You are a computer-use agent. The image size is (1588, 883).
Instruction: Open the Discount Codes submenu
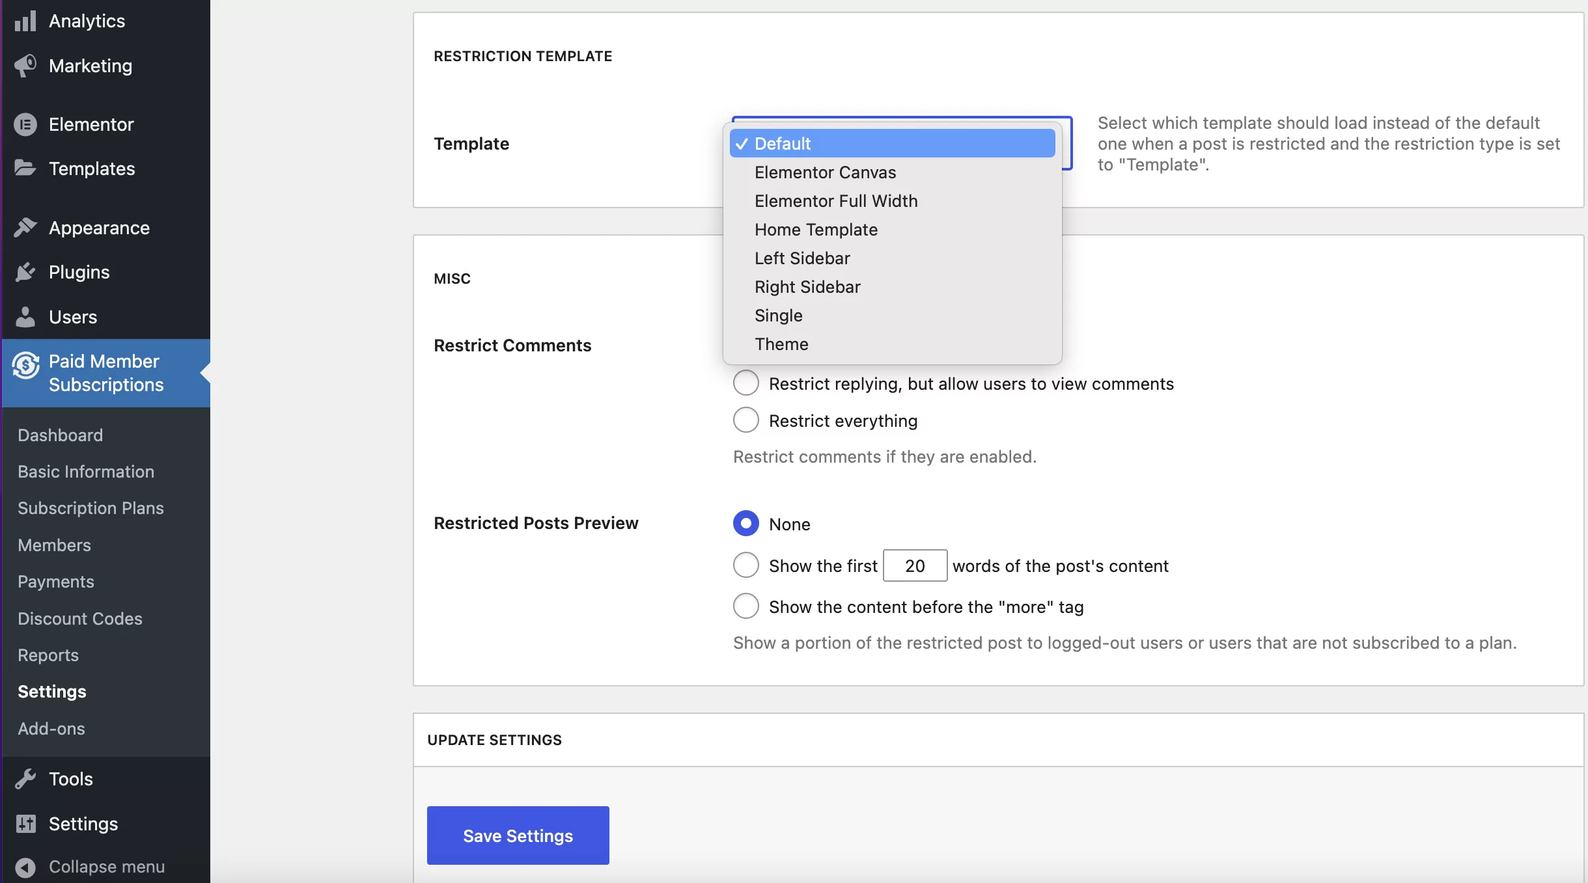pos(80,618)
